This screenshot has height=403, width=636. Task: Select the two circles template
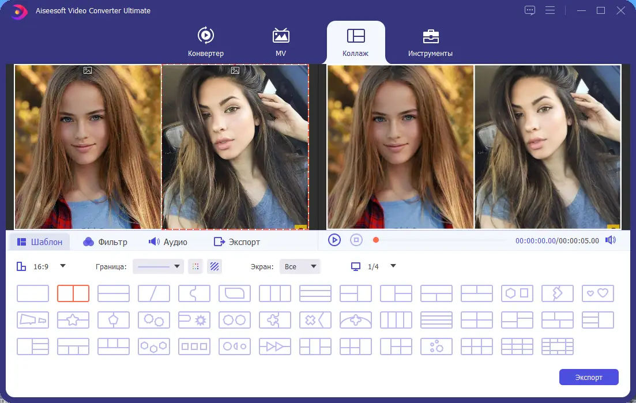tap(235, 320)
